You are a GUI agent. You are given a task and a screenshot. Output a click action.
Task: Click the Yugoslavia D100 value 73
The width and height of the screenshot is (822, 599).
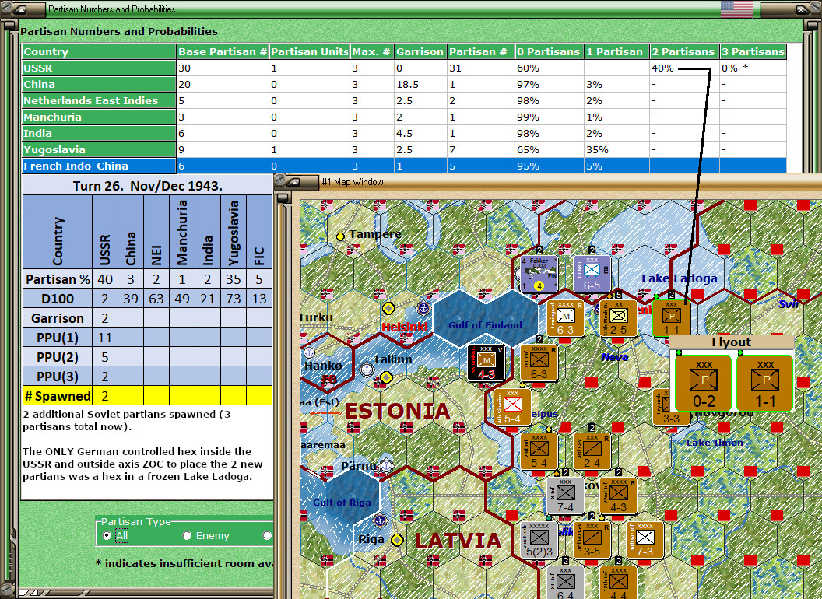pyautogui.click(x=234, y=299)
